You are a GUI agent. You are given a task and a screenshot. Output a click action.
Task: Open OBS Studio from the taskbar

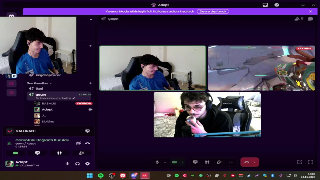pos(112,175)
